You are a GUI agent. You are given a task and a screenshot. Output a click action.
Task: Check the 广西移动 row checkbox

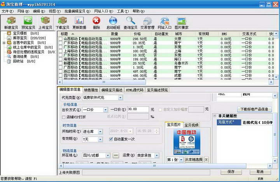click(x=60, y=67)
